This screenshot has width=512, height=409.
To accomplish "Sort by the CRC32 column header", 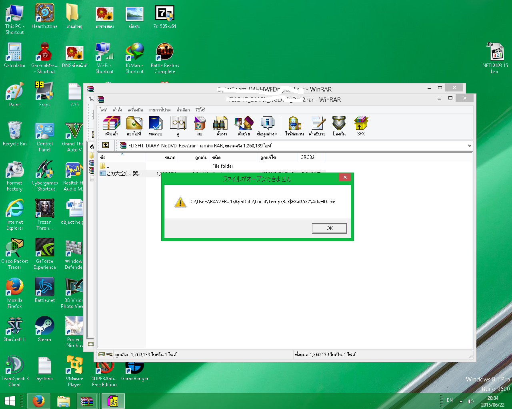I will tap(312, 157).
